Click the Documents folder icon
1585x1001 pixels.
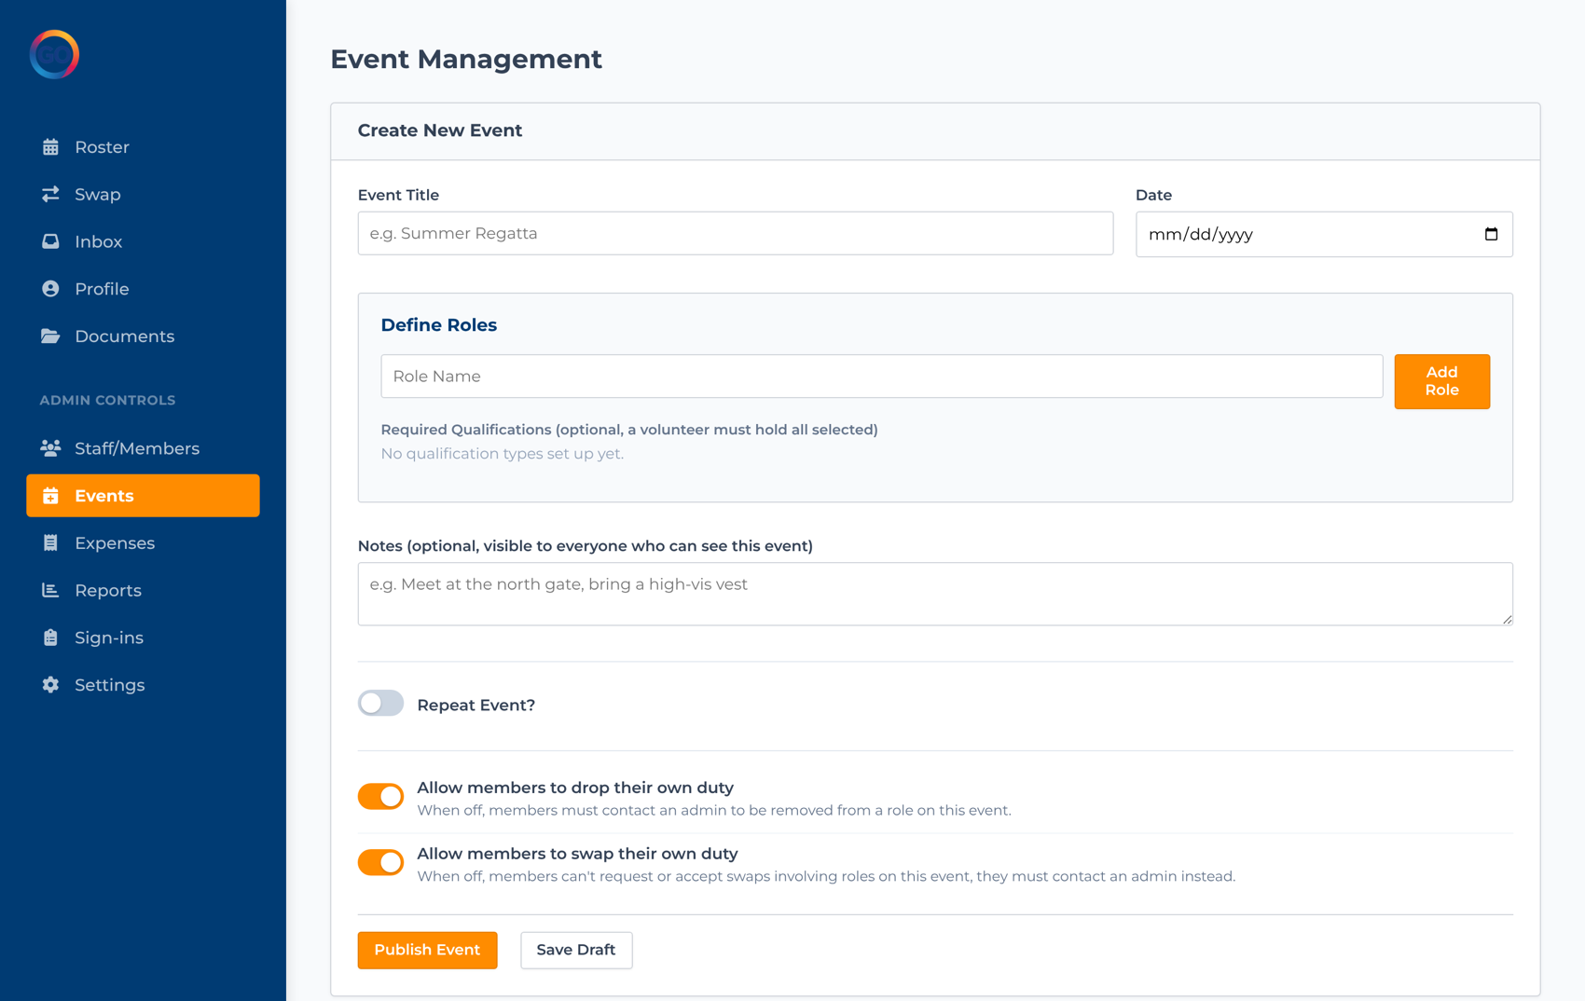(x=50, y=336)
